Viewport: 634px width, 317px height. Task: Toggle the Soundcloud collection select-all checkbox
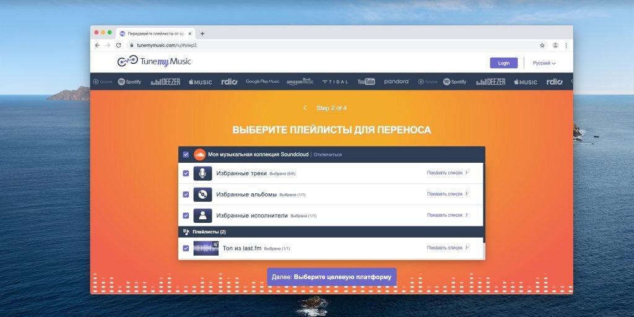pyautogui.click(x=186, y=154)
